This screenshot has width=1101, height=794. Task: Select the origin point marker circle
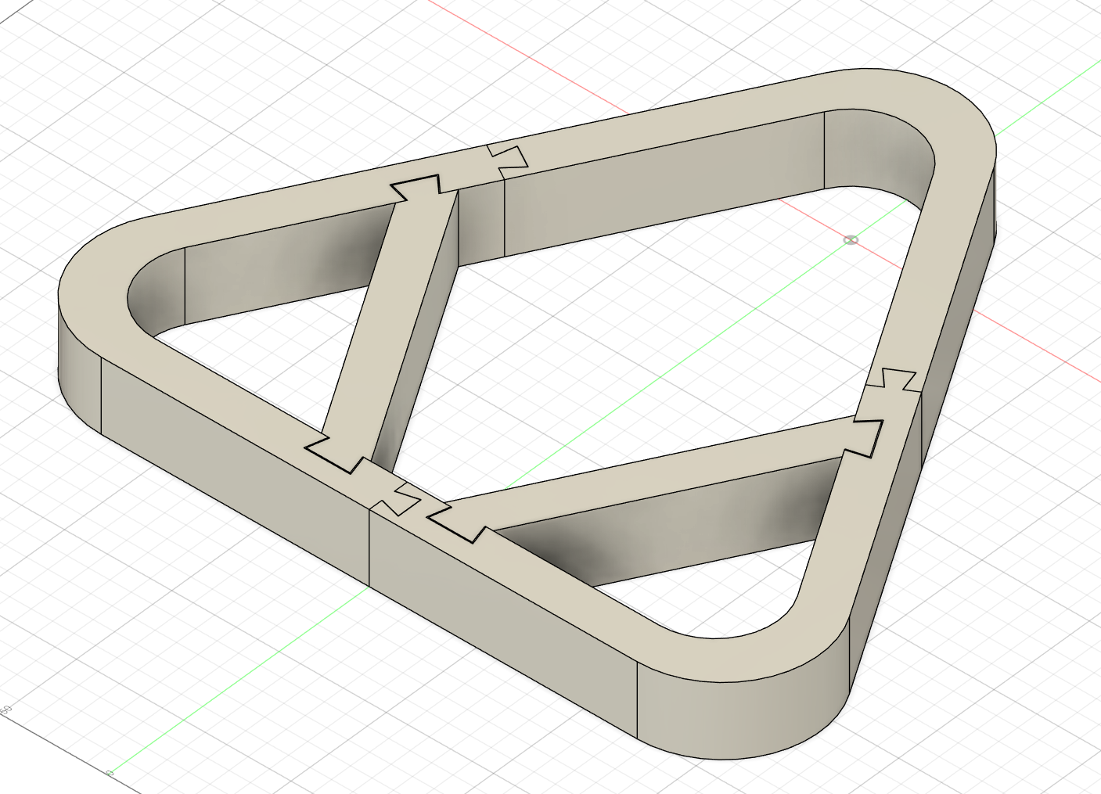tap(851, 240)
